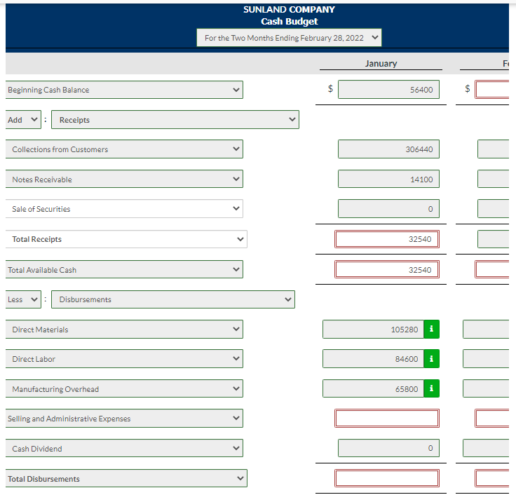Open the Collections from Customers dropdown
The image size is (516, 495).
coord(124,149)
